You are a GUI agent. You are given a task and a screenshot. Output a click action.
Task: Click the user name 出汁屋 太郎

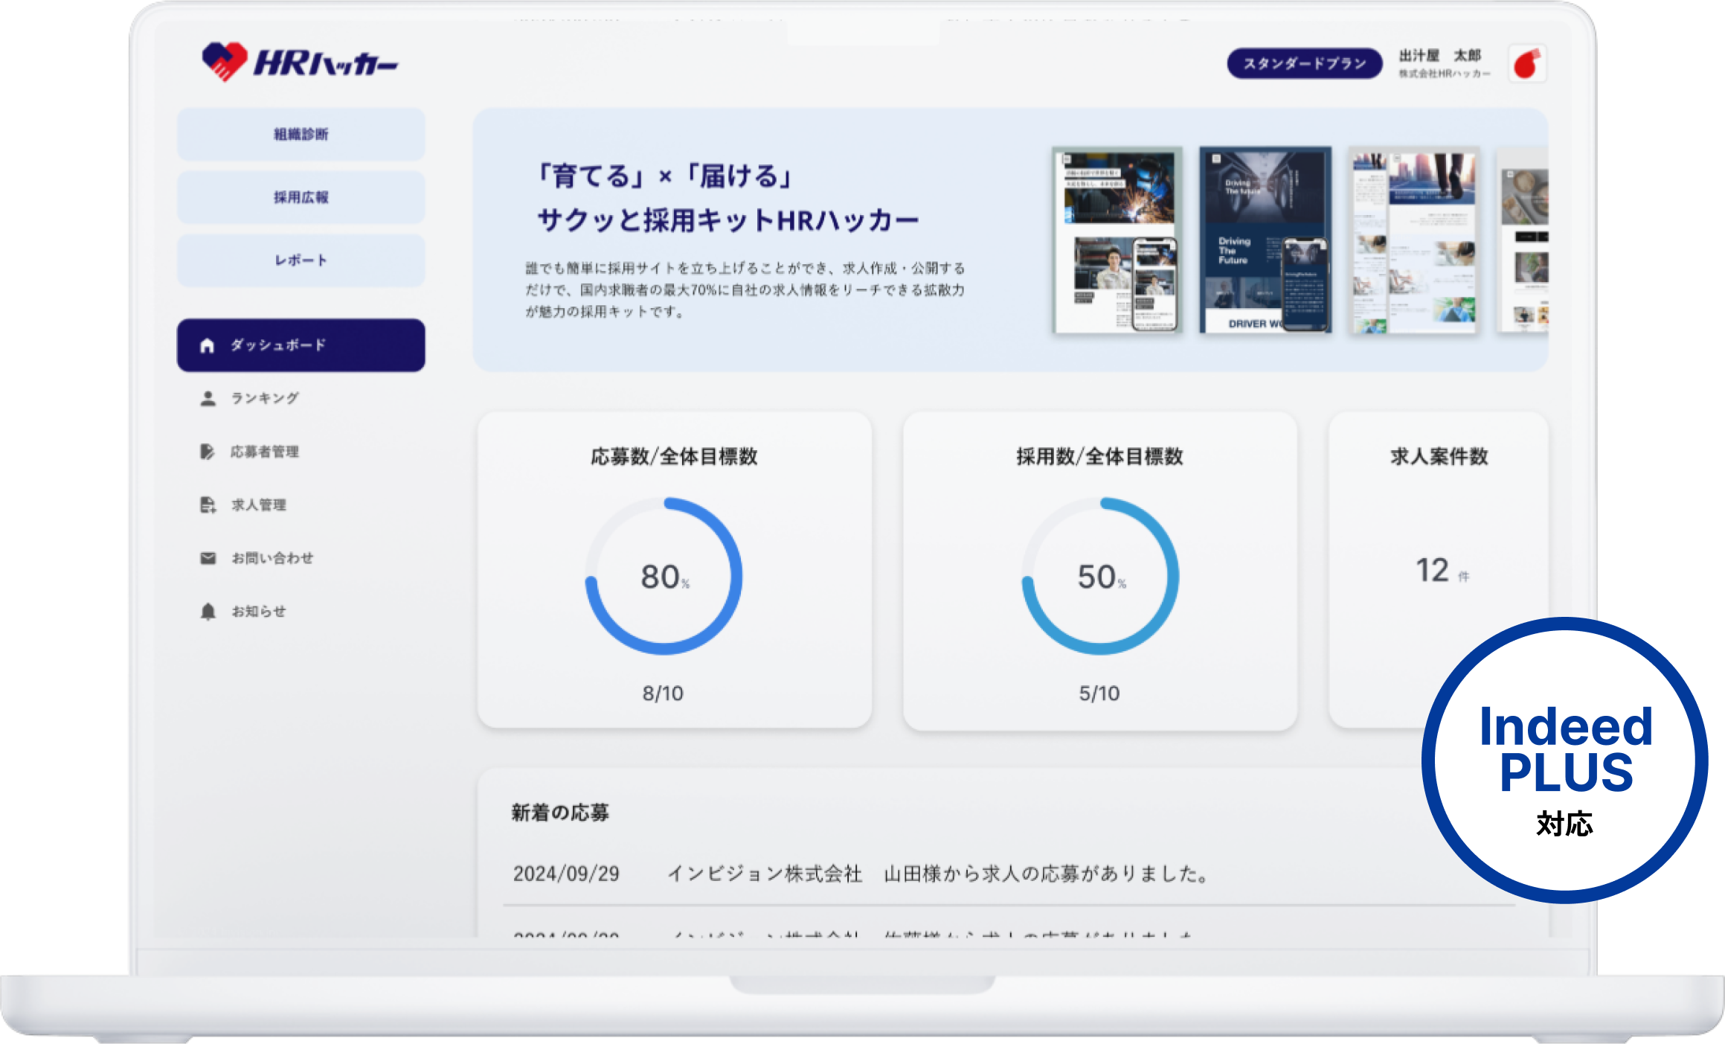click(1440, 56)
